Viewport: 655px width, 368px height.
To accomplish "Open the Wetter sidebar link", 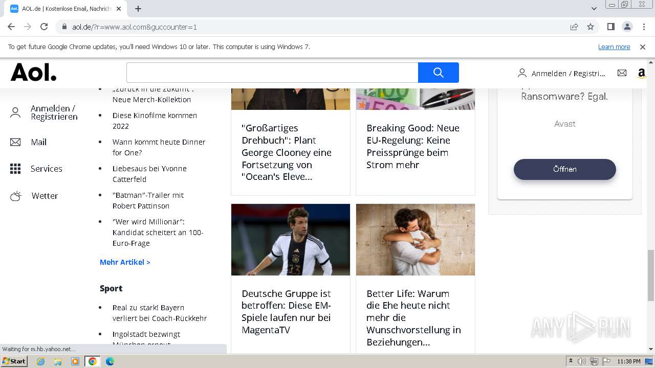I will click(45, 196).
